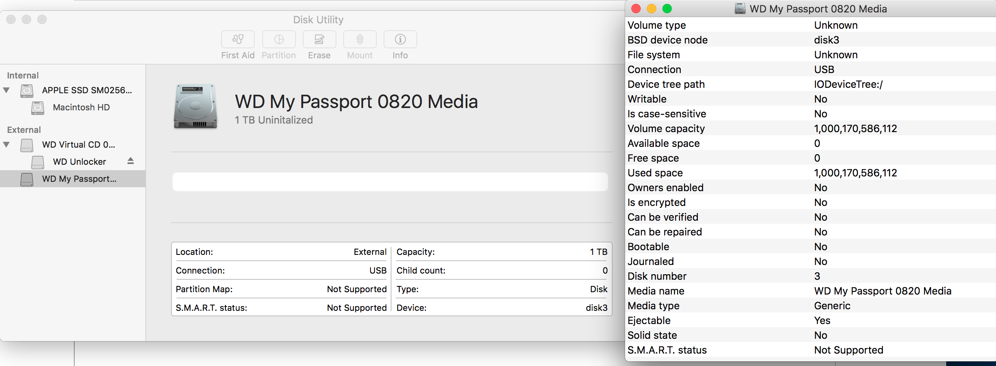Viewport: 996px width, 366px height.
Task: Click the Disk Utility window title
Action: [318, 19]
